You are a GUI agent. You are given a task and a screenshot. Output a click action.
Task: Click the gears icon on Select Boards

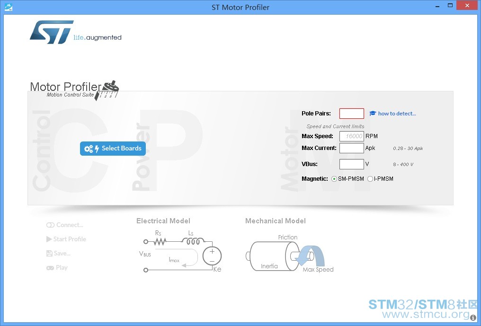[89, 149]
